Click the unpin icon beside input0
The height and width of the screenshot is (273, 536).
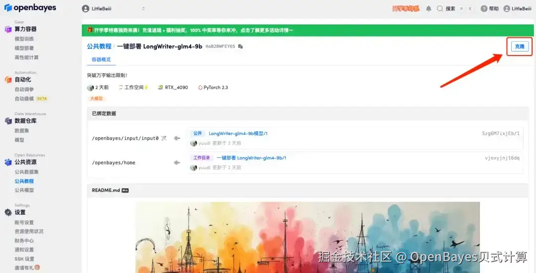click(164, 138)
